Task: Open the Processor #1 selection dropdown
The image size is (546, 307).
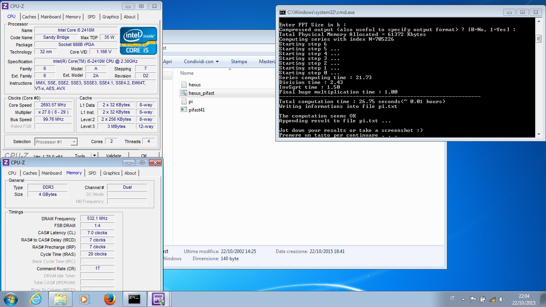Action: tap(56, 142)
